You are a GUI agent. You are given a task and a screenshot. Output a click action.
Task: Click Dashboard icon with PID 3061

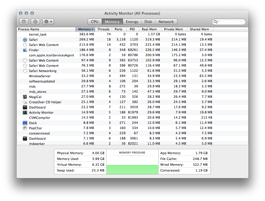(x=25, y=139)
